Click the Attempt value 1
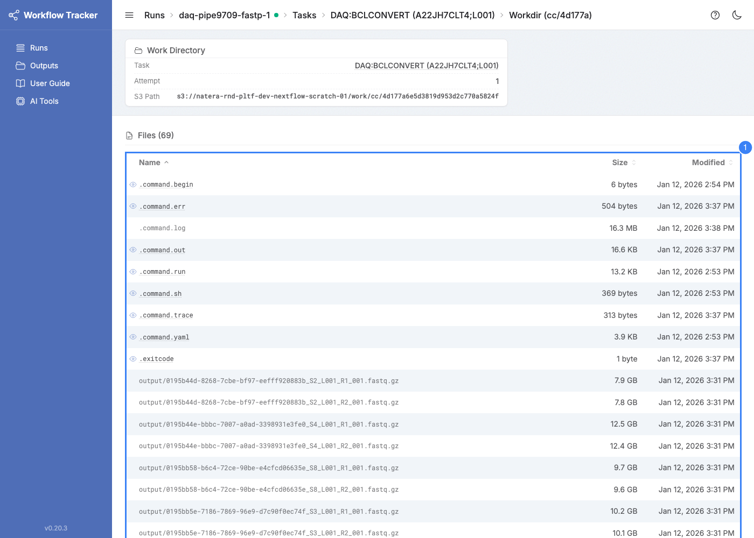This screenshot has width=754, height=538. [x=497, y=81]
